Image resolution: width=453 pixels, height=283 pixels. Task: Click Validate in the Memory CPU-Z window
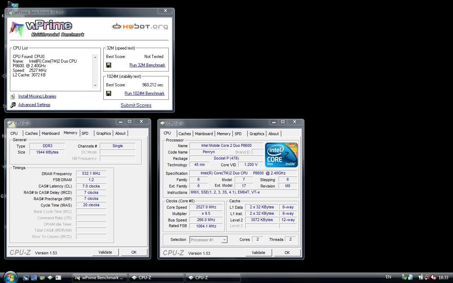pyautogui.click(x=105, y=252)
